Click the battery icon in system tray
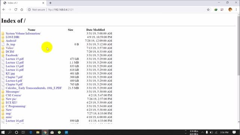This screenshot has height=135, width=240. coord(211,132)
